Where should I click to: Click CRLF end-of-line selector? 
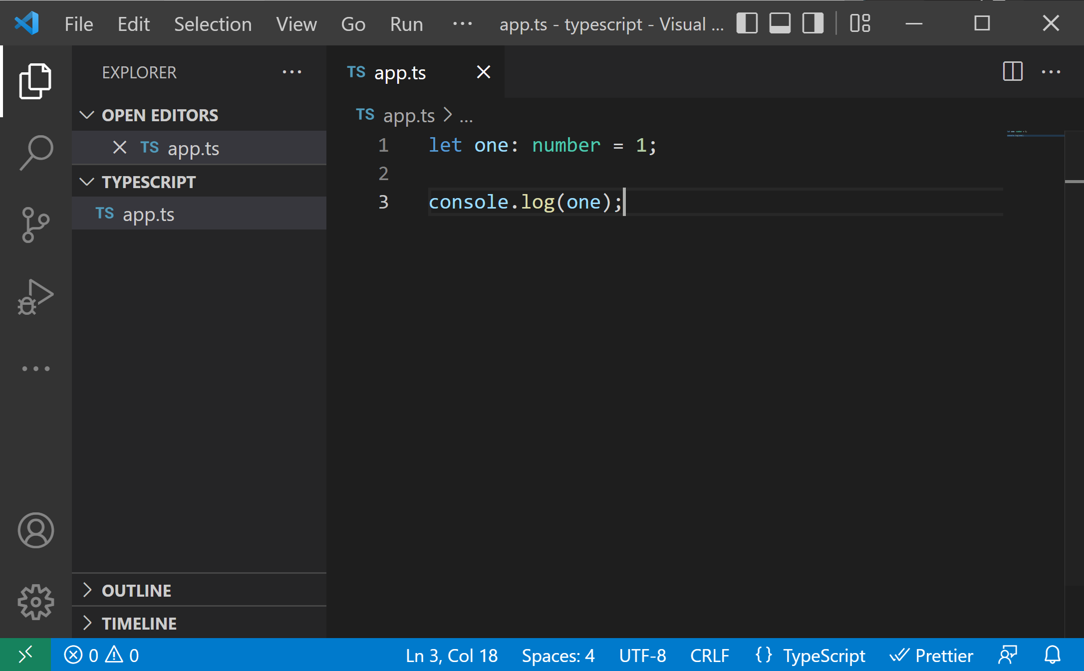tap(709, 655)
